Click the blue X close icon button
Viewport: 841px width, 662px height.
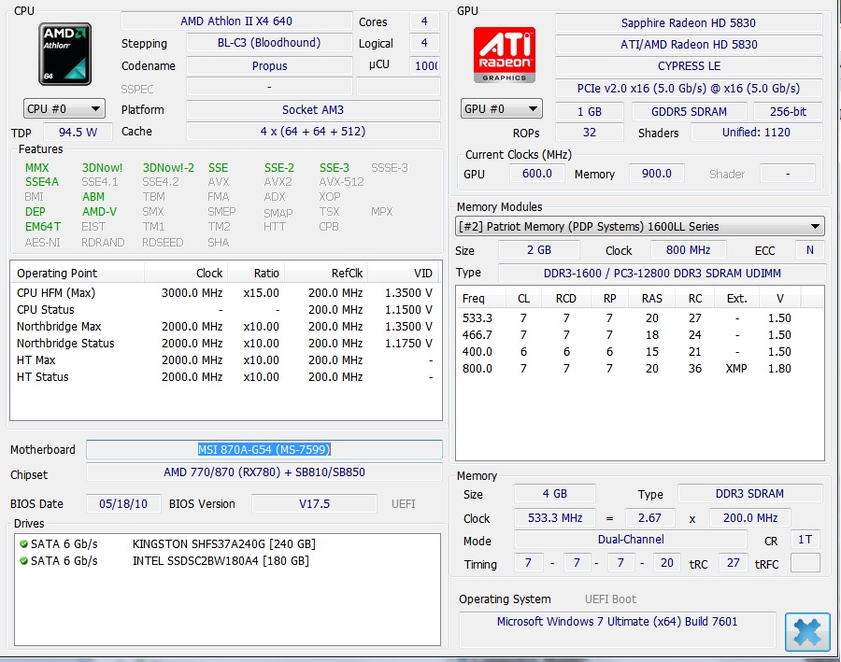tap(807, 632)
